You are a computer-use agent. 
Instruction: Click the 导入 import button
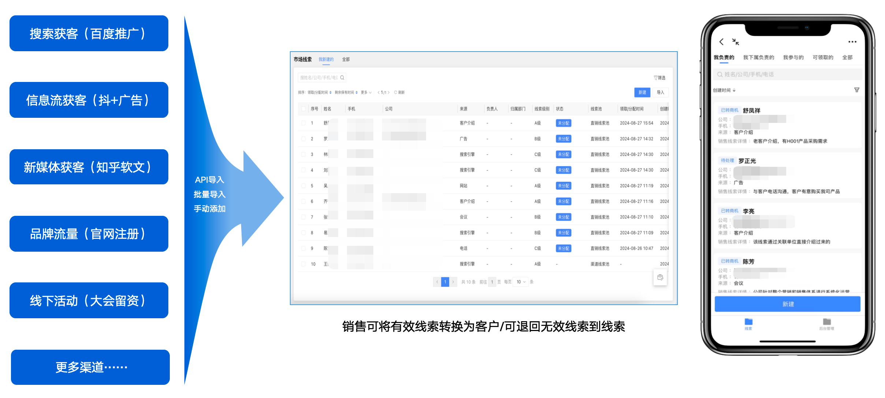660,93
